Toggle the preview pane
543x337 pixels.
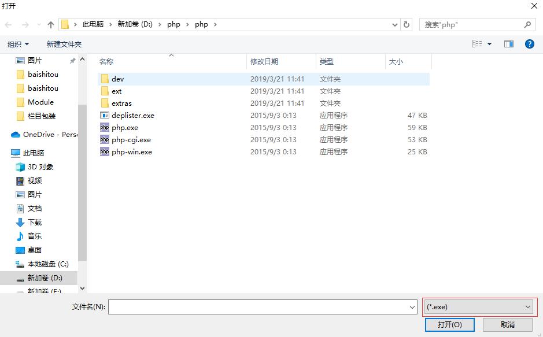[509, 44]
